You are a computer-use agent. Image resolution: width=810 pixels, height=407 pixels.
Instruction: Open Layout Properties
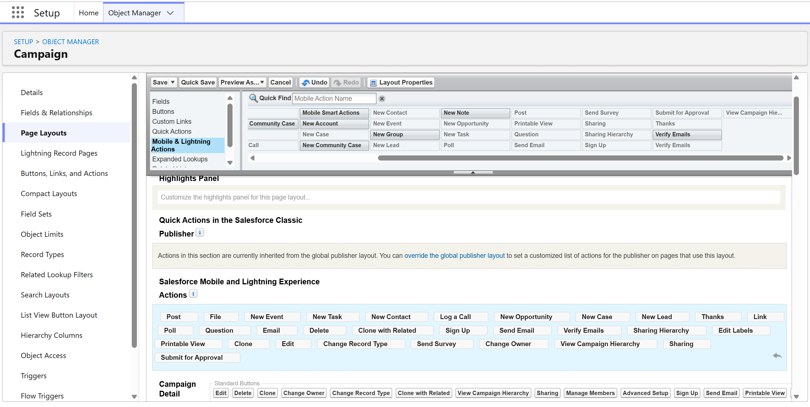click(401, 83)
